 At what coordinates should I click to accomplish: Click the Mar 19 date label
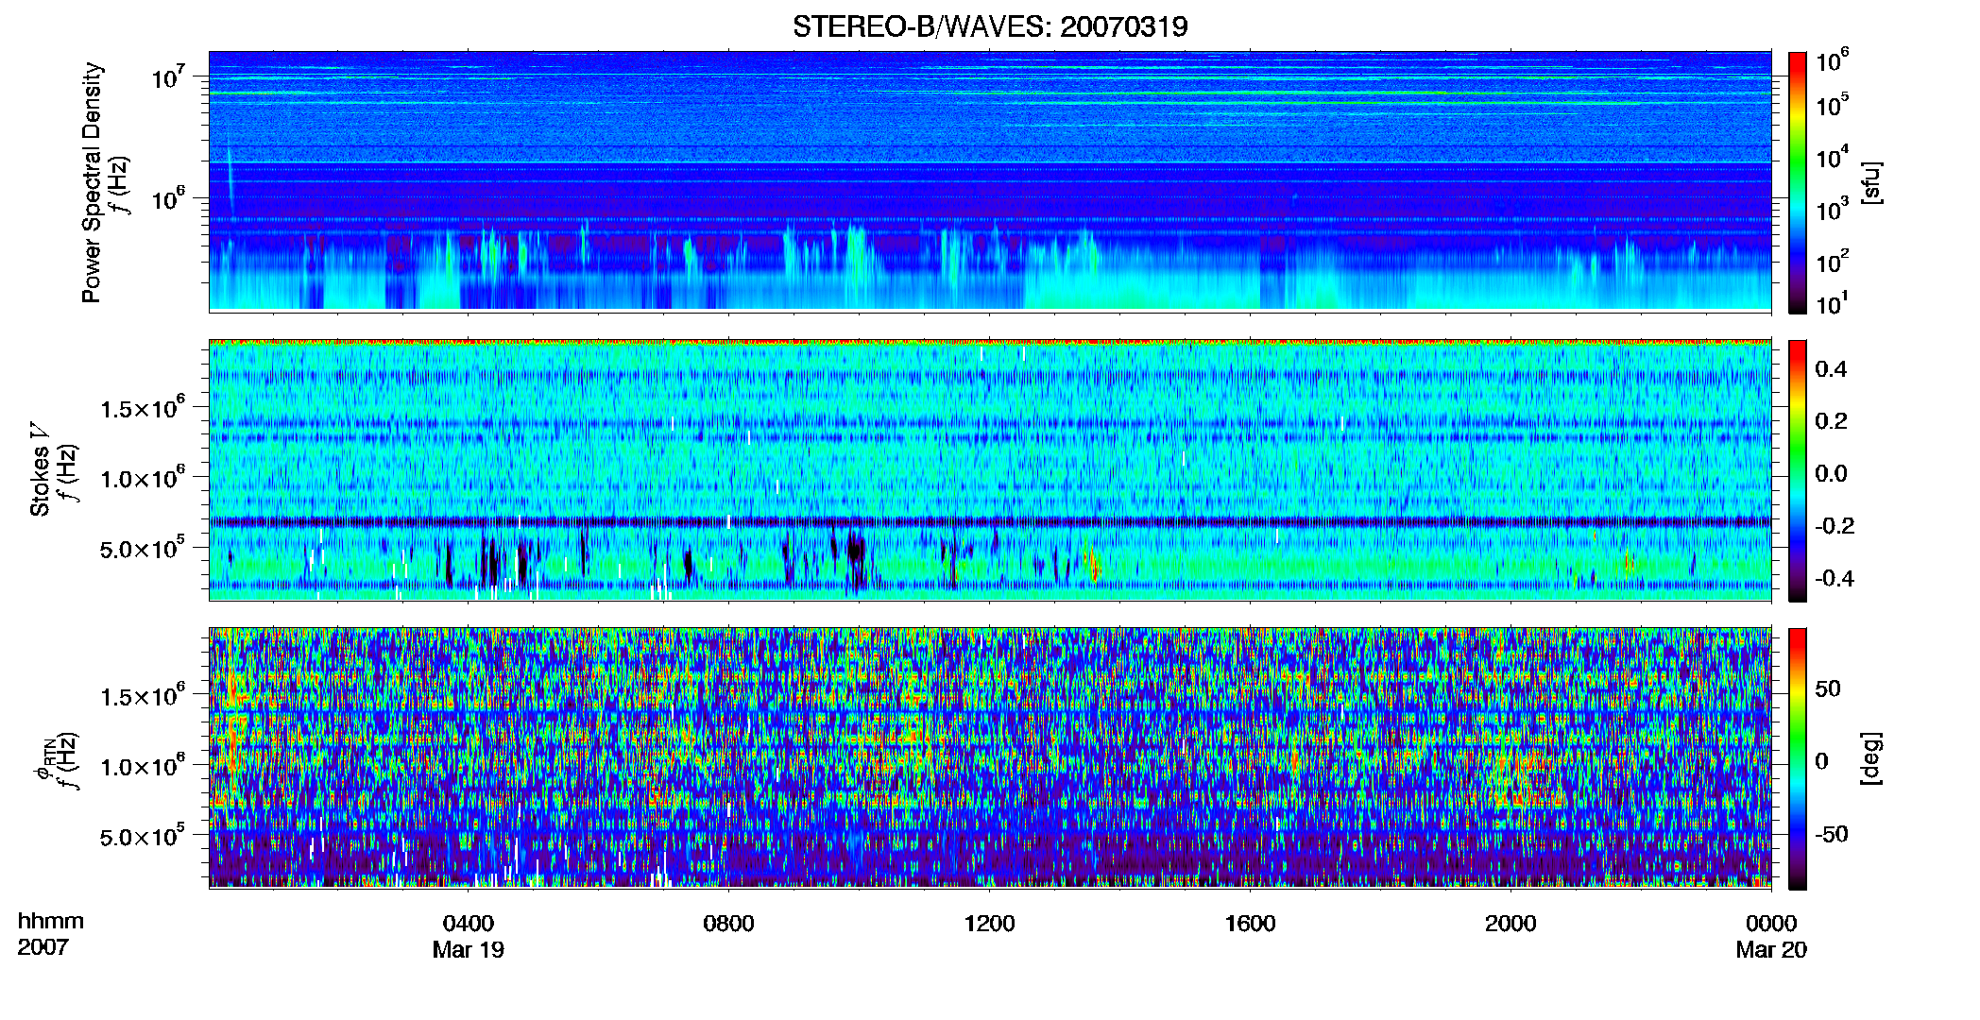tap(469, 950)
